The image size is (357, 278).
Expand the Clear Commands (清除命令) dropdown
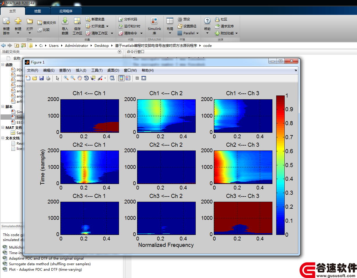[141, 33]
